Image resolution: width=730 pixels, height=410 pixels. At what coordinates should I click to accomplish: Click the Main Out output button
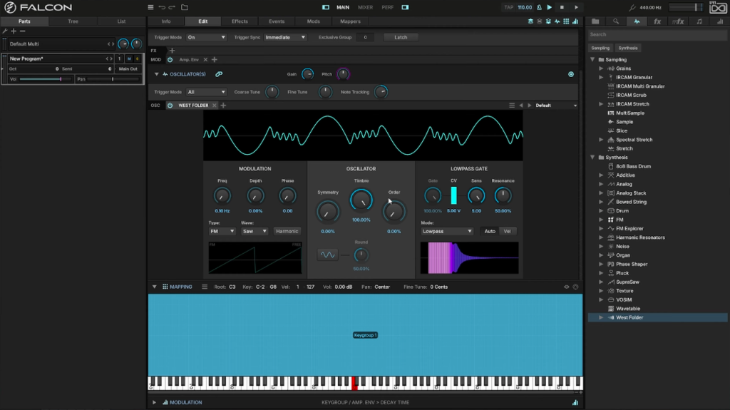128,69
